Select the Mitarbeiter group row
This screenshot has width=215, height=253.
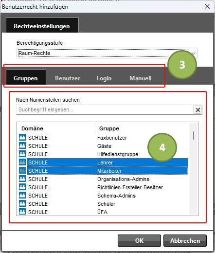click(x=107, y=171)
